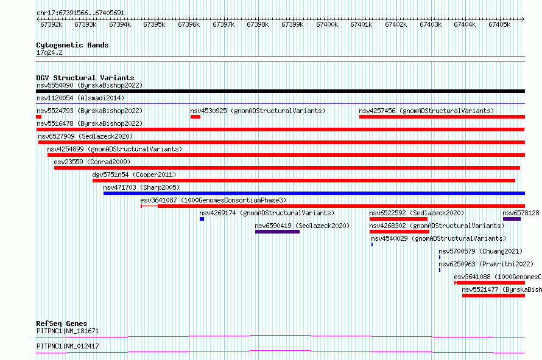The height and width of the screenshot is (360, 542).
Task: Select the blue nsv471703 (Sharp2005) bar
Action: [x=314, y=193]
